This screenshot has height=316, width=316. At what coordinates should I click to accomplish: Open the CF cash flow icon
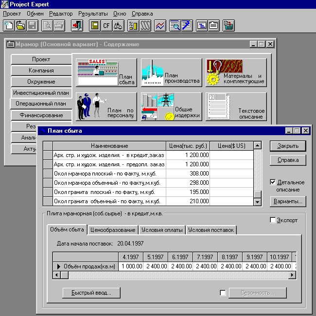tap(106, 25)
